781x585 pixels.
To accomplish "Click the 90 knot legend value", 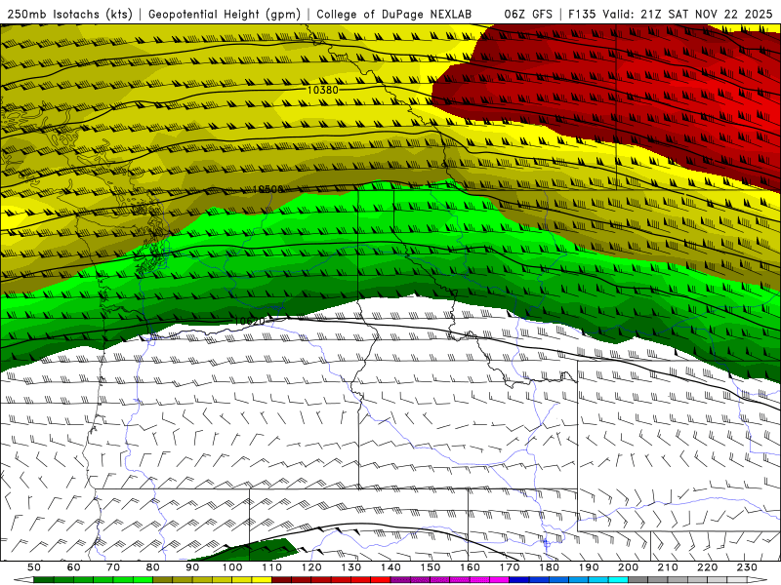I will click(192, 567).
